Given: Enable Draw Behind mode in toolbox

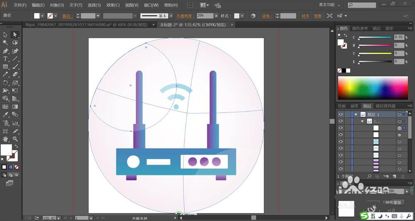Looking at the screenshot, I should pyautogui.click(x=10, y=175).
